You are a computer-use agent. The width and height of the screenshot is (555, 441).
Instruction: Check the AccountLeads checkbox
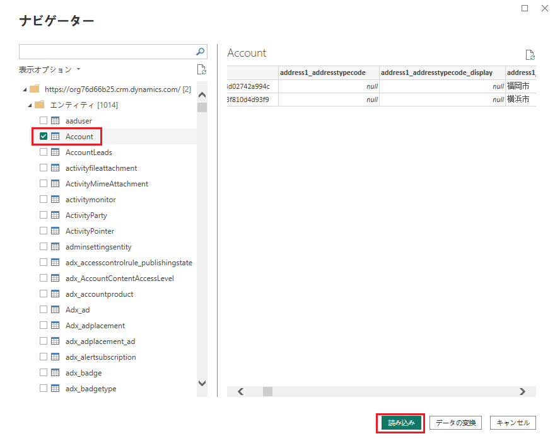tap(44, 152)
